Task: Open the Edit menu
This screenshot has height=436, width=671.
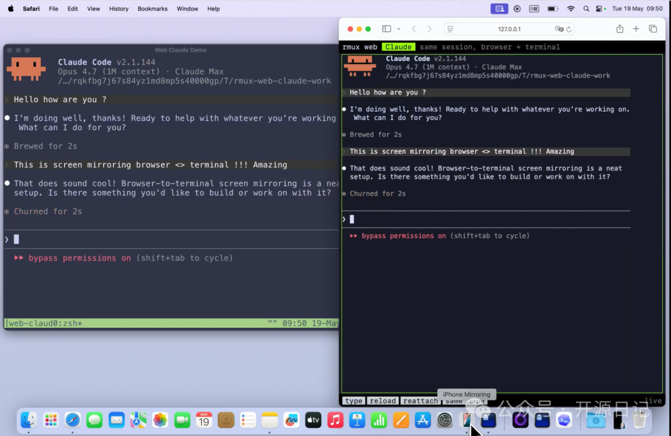Action: pos(73,9)
